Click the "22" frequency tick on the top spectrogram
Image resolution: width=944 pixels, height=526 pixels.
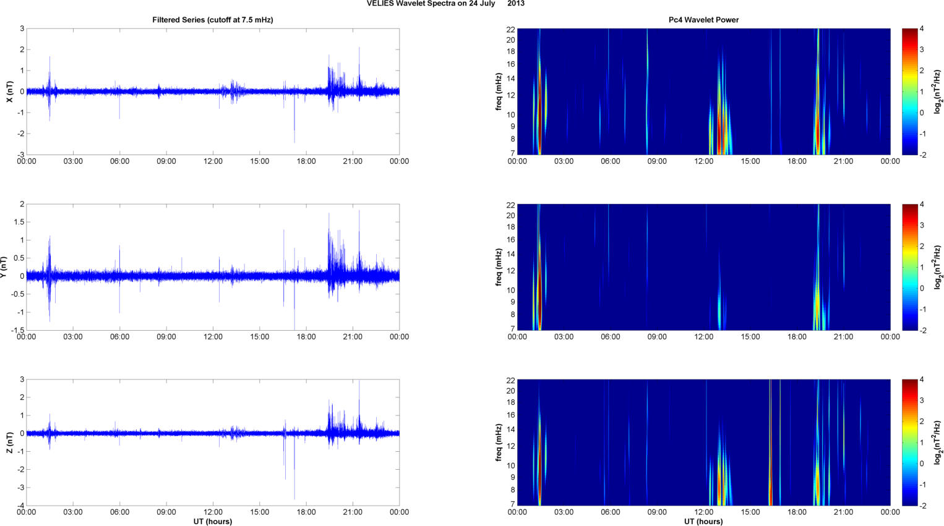[x=510, y=30]
